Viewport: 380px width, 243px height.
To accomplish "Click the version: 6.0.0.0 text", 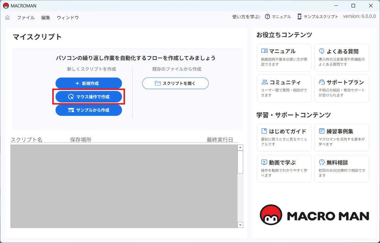I will [360, 16].
